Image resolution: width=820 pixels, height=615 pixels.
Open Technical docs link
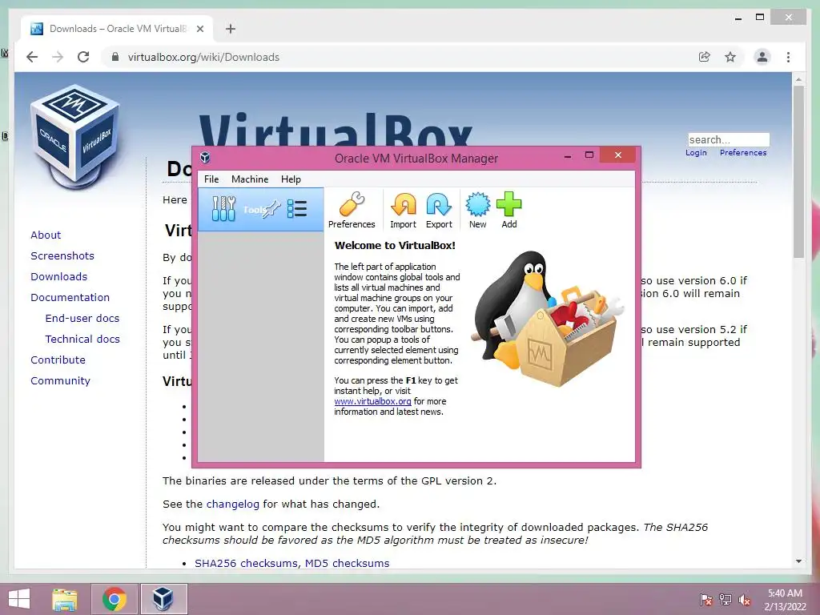[82, 340]
